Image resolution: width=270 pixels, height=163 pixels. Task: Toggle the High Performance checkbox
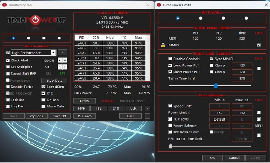pyautogui.click(x=7, y=52)
